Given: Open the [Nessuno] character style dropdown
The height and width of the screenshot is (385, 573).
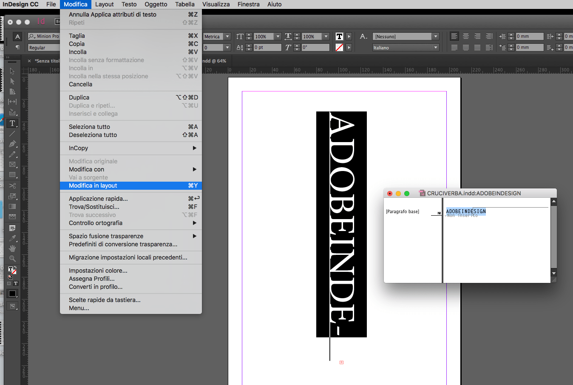Looking at the screenshot, I should pyautogui.click(x=435, y=37).
